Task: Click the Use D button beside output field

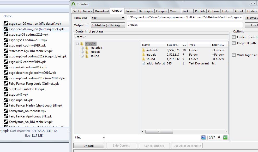Action: tap(251, 25)
